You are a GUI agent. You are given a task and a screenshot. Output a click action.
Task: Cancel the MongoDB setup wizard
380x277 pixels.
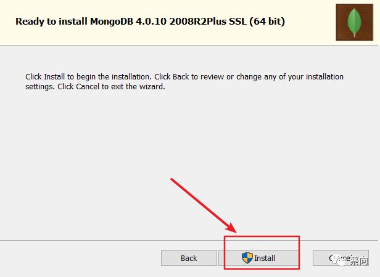[341, 258]
